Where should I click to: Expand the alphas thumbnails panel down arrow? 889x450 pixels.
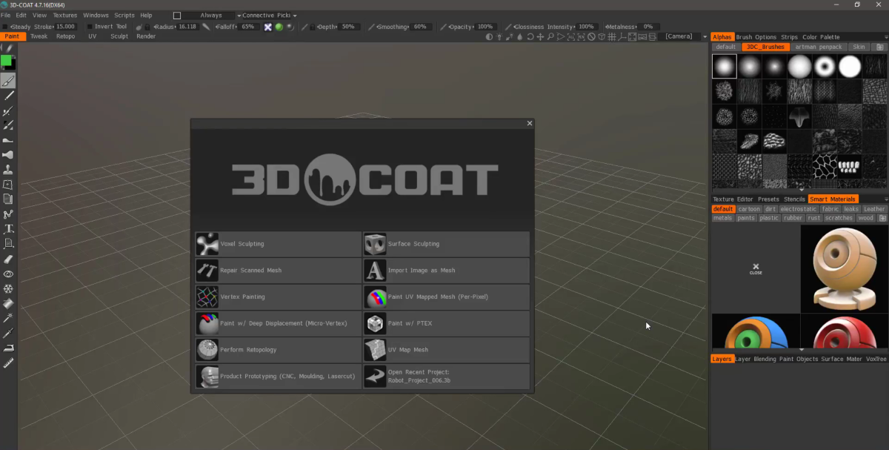tap(801, 189)
